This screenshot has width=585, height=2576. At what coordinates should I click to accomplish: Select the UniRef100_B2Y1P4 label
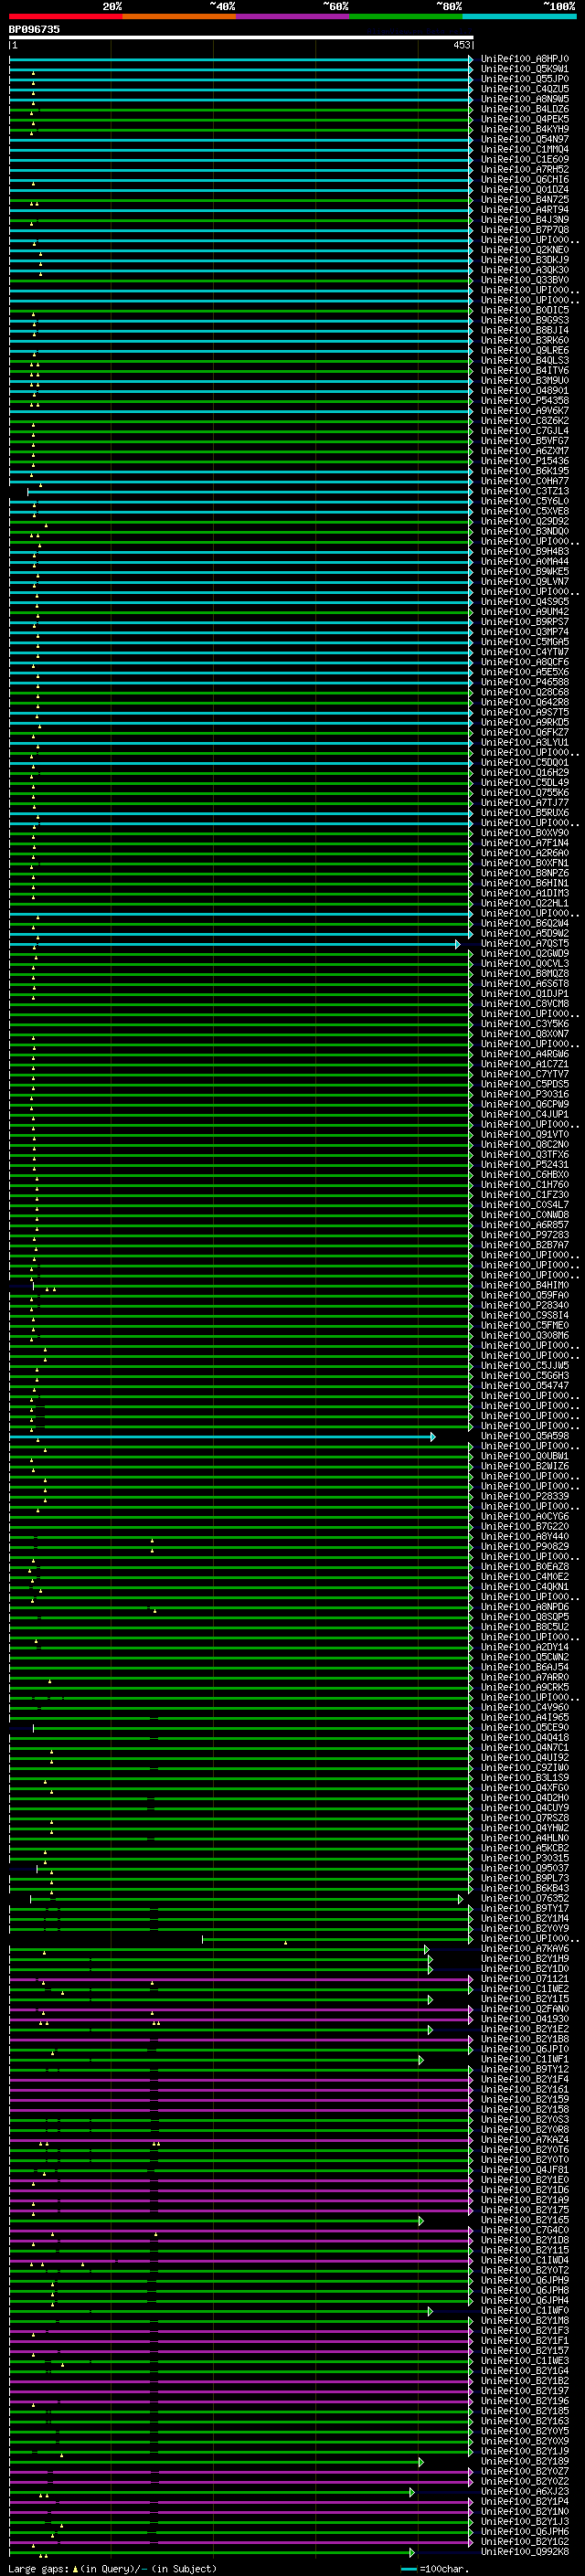[524, 2501]
